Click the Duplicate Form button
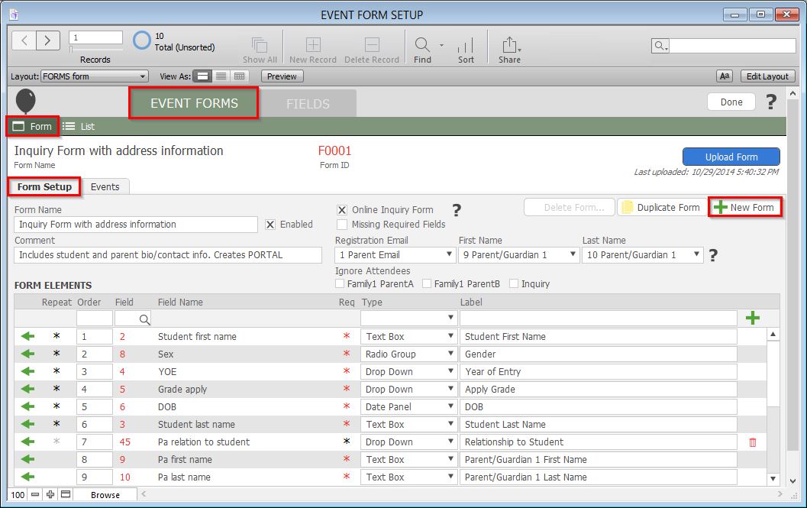Image resolution: width=807 pixels, height=508 pixels. click(x=660, y=208)
